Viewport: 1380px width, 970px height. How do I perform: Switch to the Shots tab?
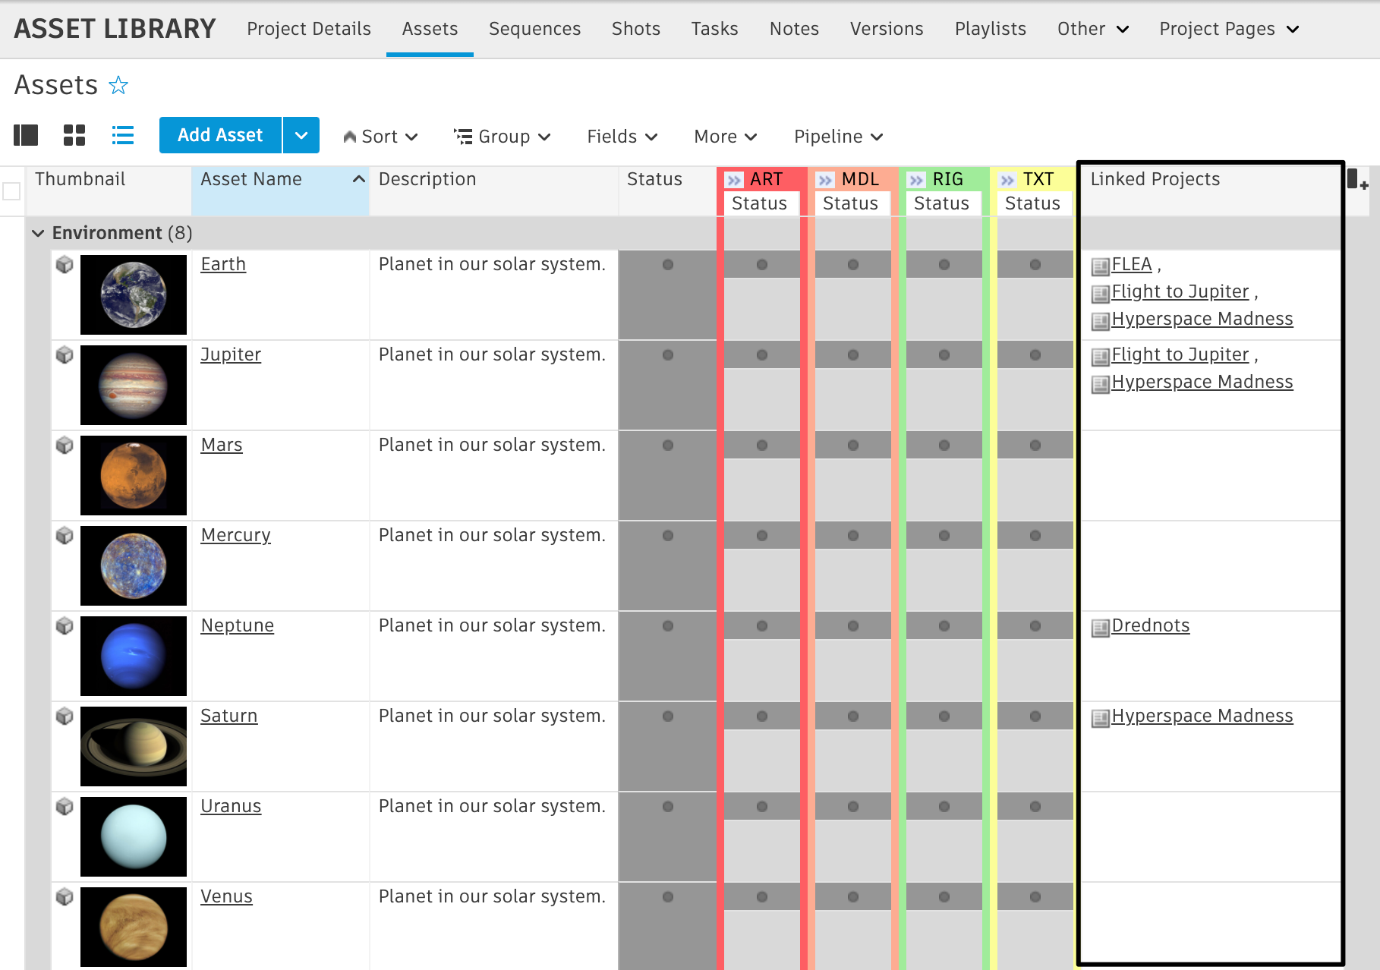pos(636,29)
